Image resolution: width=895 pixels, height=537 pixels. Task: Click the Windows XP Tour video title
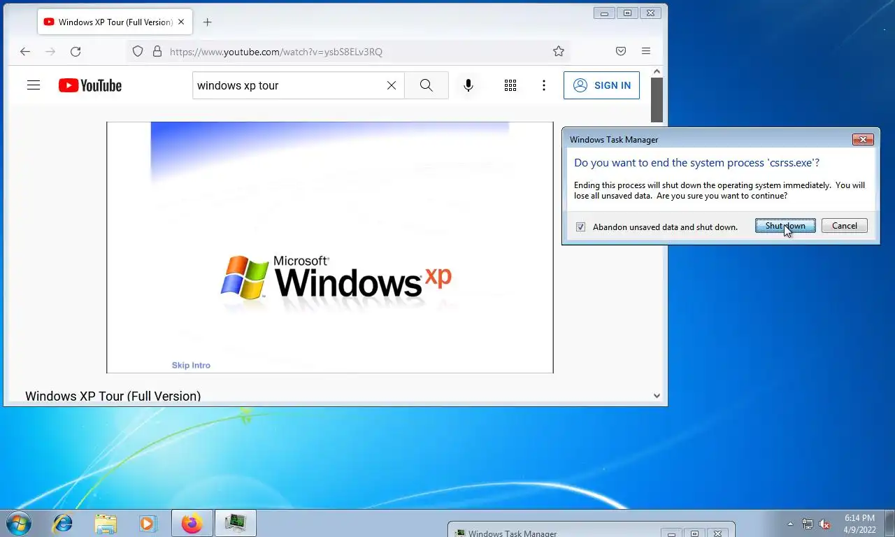tap(113, 396)
